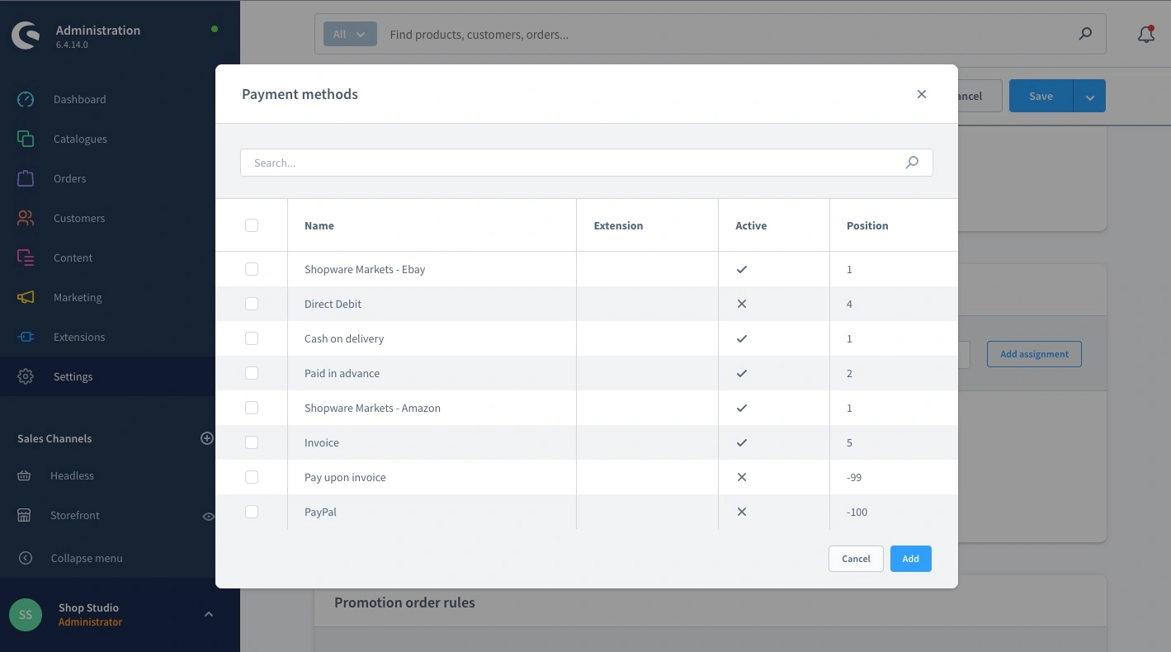Click the Orders shopping bag icon
This screenshot has height=652, width=1171.
(x=26, y=178)
